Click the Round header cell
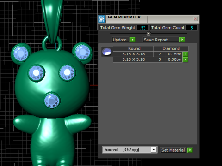222x166 pixels. tap(133, 48)
